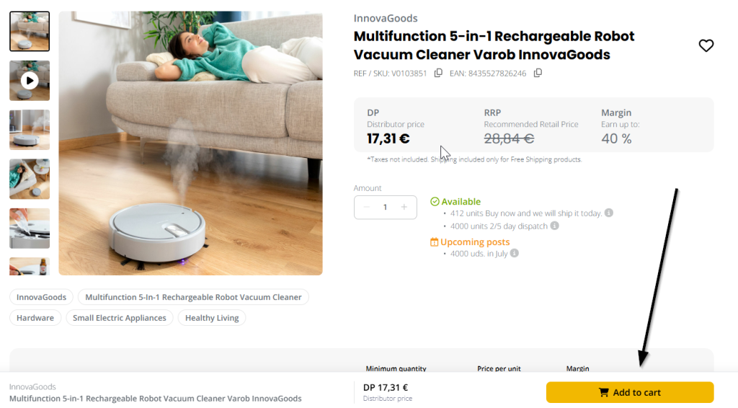Viewport: 738px width, 408px height.
Task: Copy the REF / SKU code
Action: pos(438,73)
